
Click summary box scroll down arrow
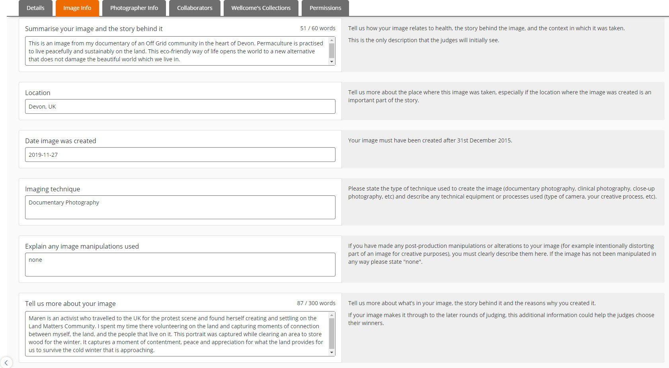coord(332,62)
